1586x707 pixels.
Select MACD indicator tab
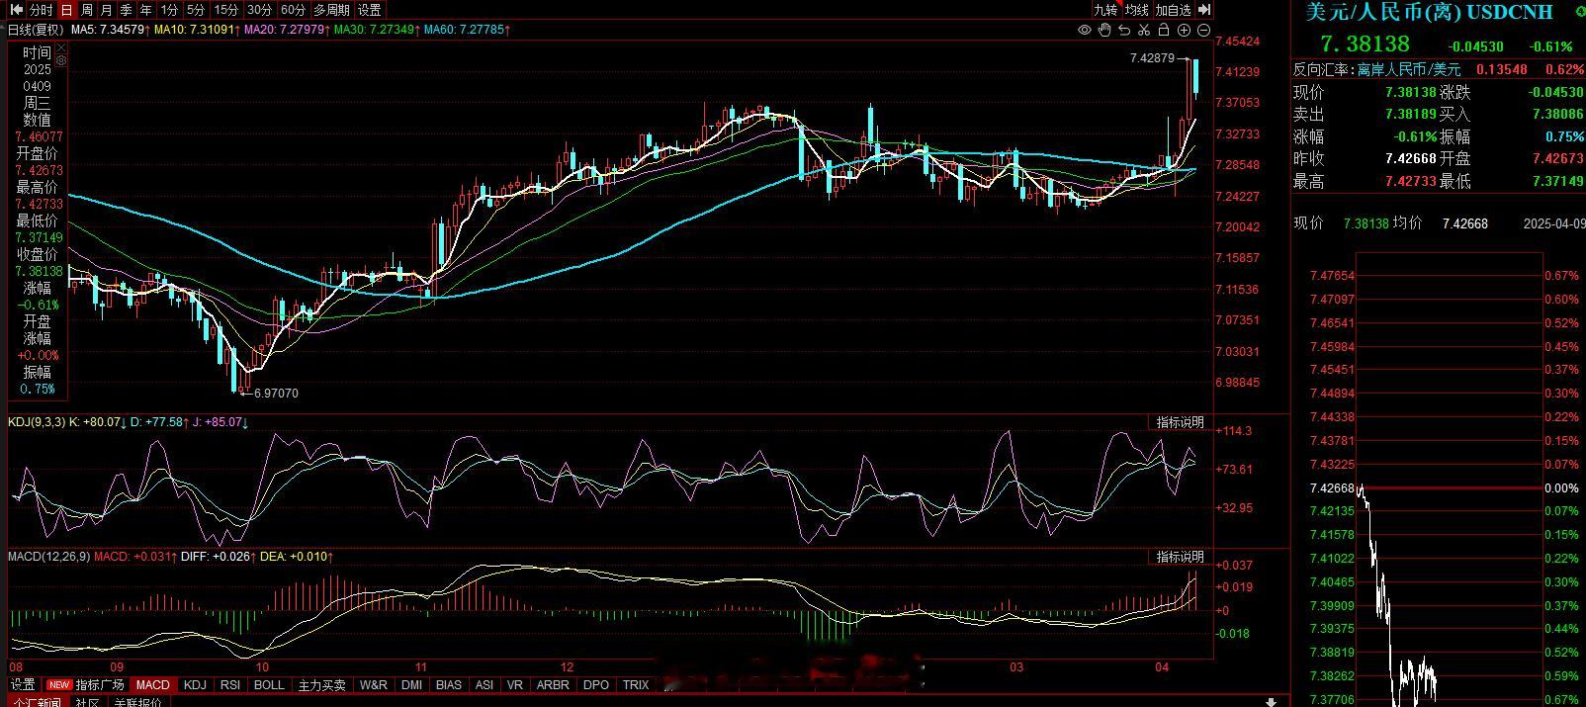(x=152, y=684)
